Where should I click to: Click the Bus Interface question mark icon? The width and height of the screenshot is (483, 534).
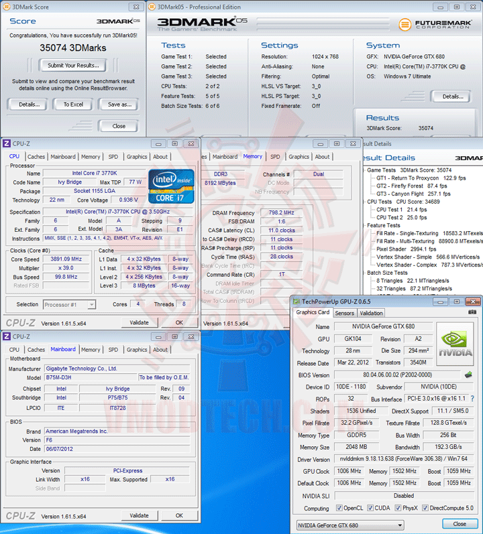(x=472, y=398)
